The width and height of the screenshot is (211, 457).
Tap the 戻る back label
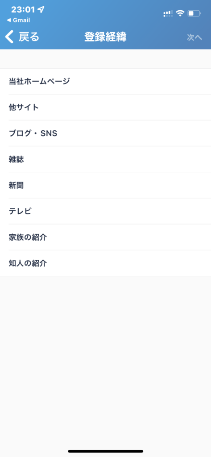[x=29, y=37]
